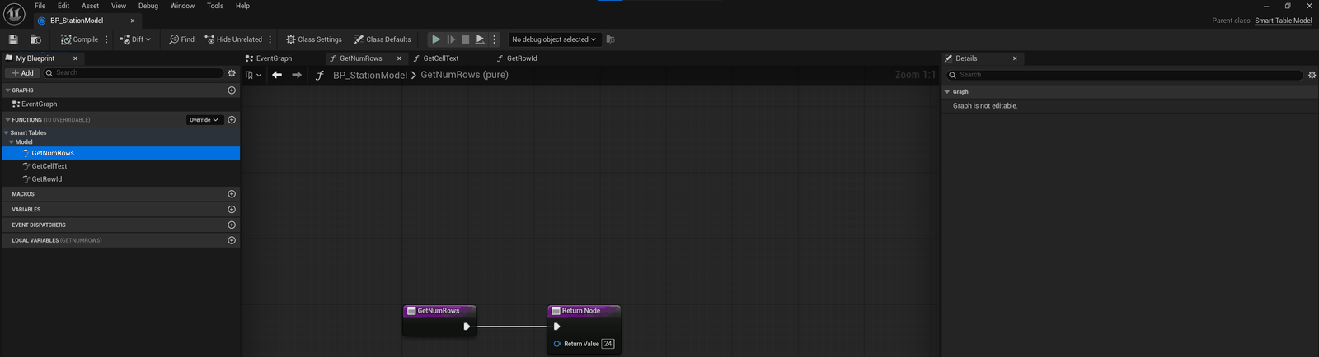Screen dimensions: 1319x357
Task: Toggle Hide Unrelated nodes
Action: [x=233, y=39]
